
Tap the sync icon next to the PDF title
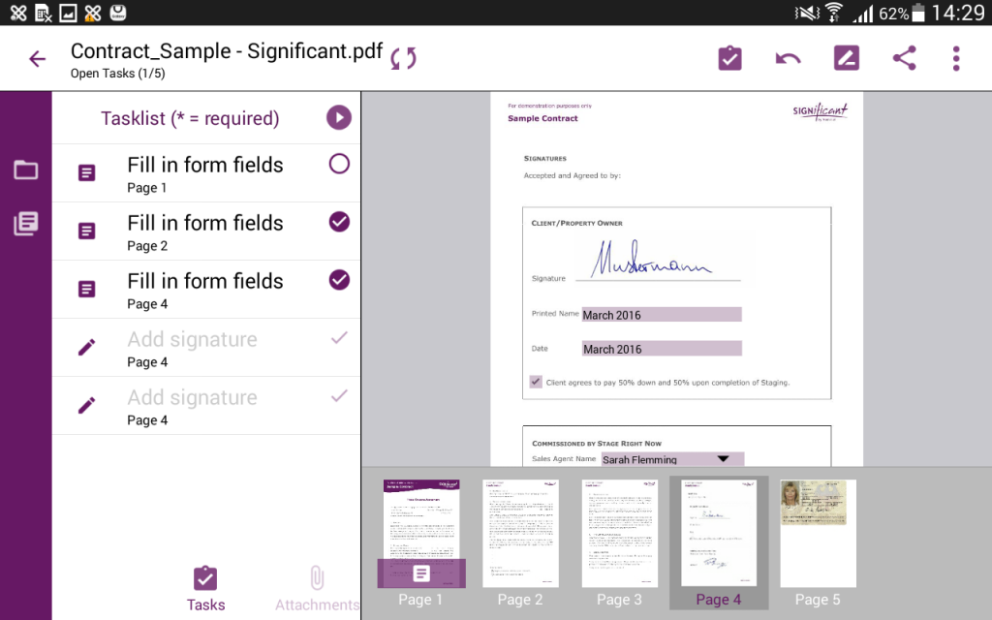tap(403, 57)
